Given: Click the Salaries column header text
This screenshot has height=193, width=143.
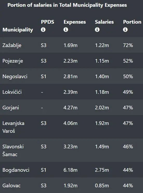Looking at the screenshot, I should tap(104, 22).
